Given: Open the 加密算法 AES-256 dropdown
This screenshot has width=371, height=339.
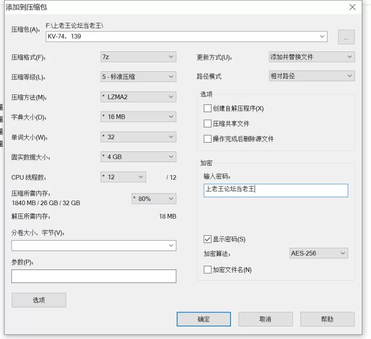Looking at the screenshot, I should [319, 253].
